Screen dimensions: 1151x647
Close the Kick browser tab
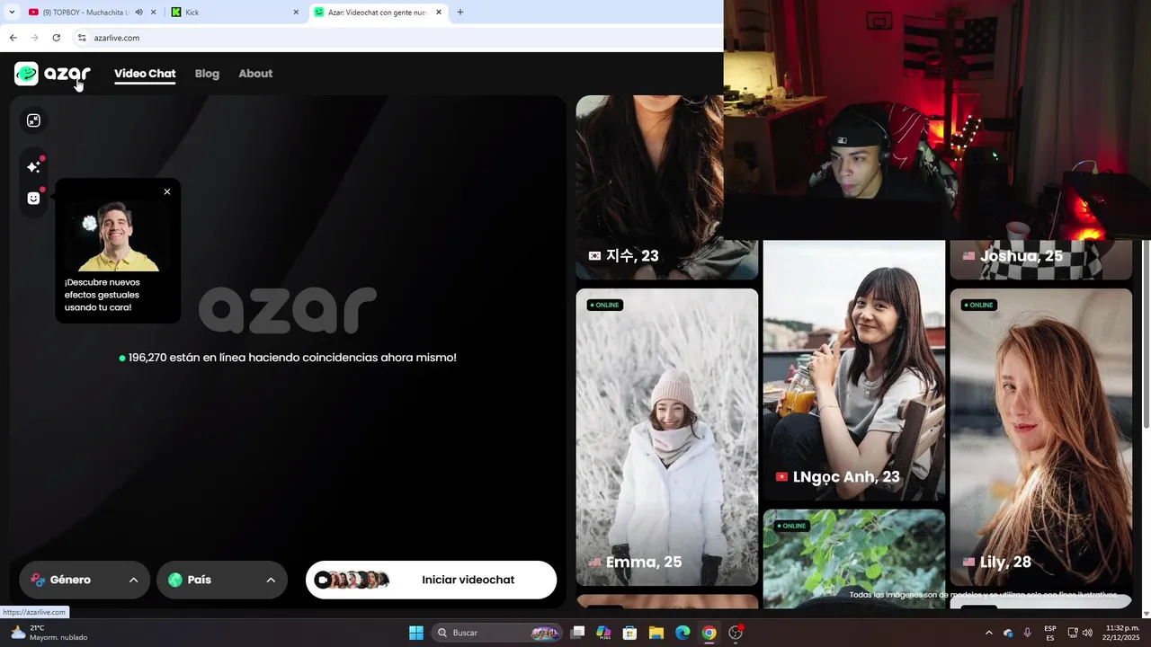296,13
